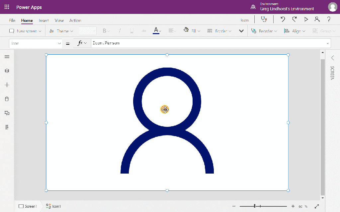Open the Share person icon
This screenshot has width=340, height=212.
[x=317, y=20]
